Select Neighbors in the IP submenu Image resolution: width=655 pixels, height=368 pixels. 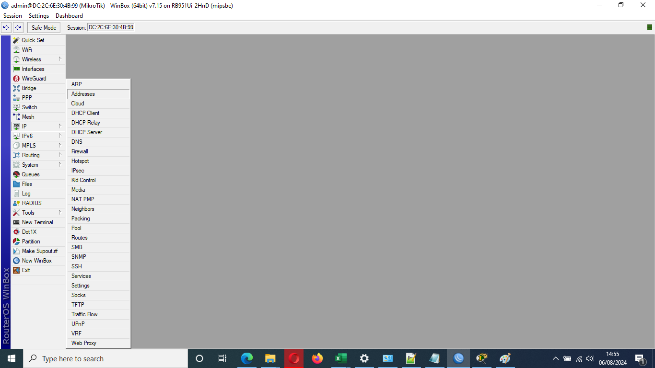coord(98,209)
